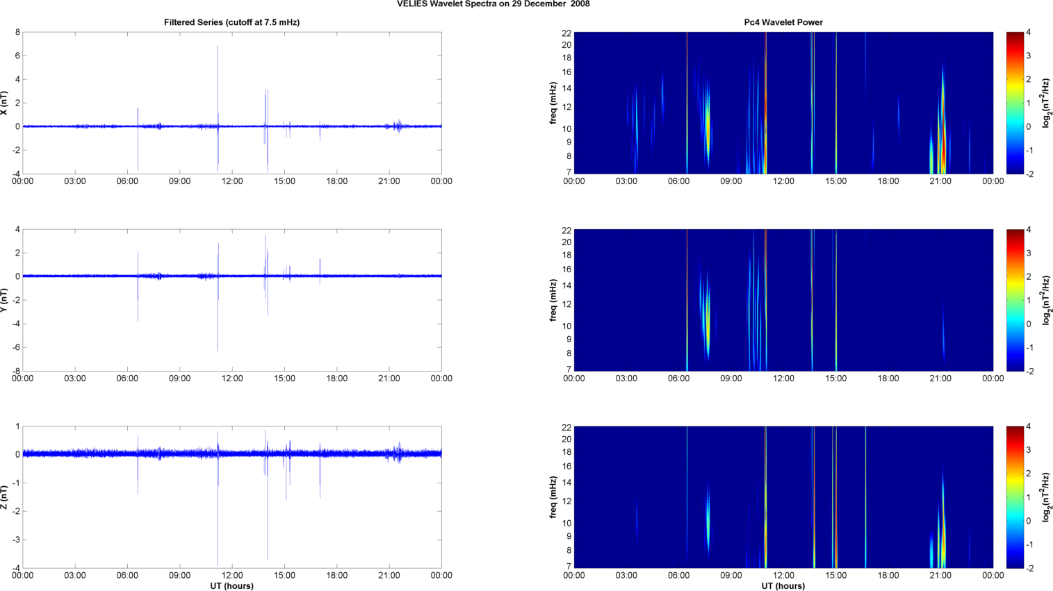This screenshot has width=1053, height=591.
Task: Click UT (hours) label under Z series plot
Action: tap(231, 586)
